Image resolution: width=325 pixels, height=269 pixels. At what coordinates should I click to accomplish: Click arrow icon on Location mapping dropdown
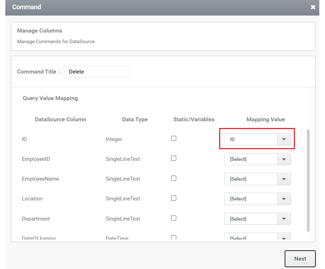pos(284,199)
